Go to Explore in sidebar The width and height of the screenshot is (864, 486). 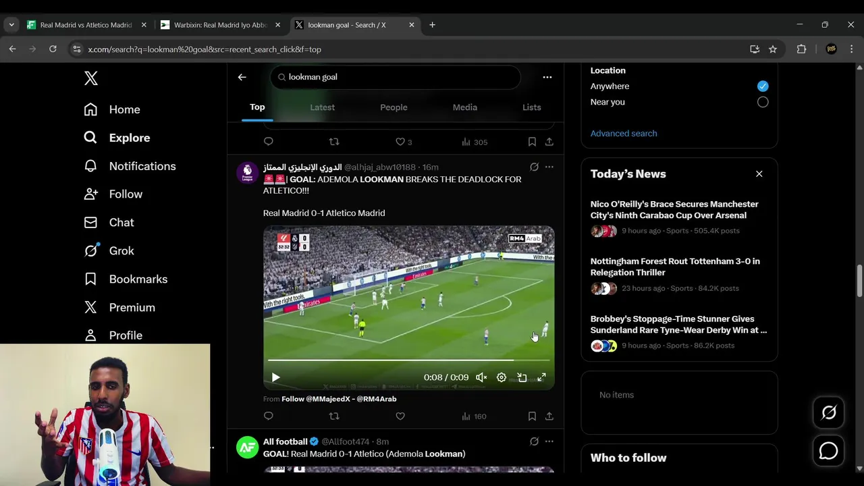(117, 138)
